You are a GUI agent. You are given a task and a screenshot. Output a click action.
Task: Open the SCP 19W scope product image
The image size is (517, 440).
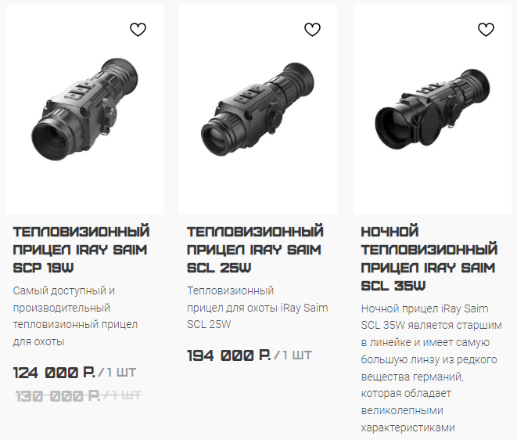tap(84, 110)
